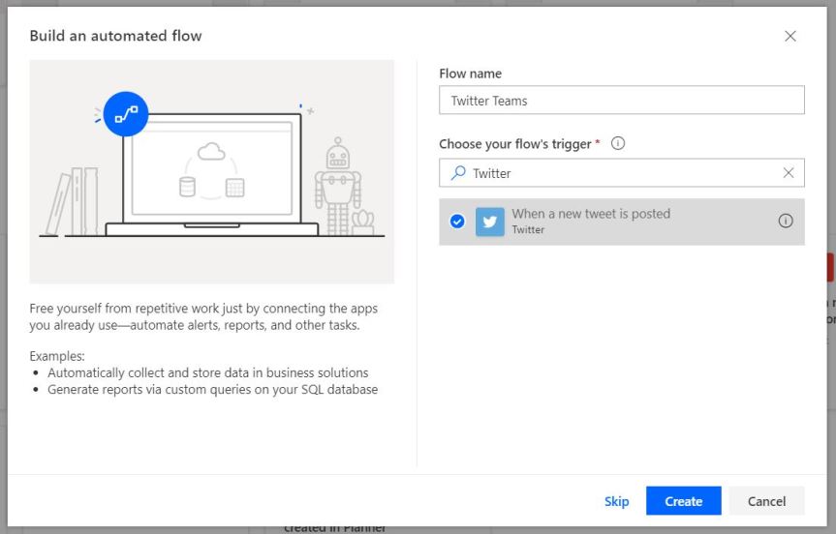Click the Twitter bird connector icon
The width and height of the screenshot is (836, 534).
(490, 222)
